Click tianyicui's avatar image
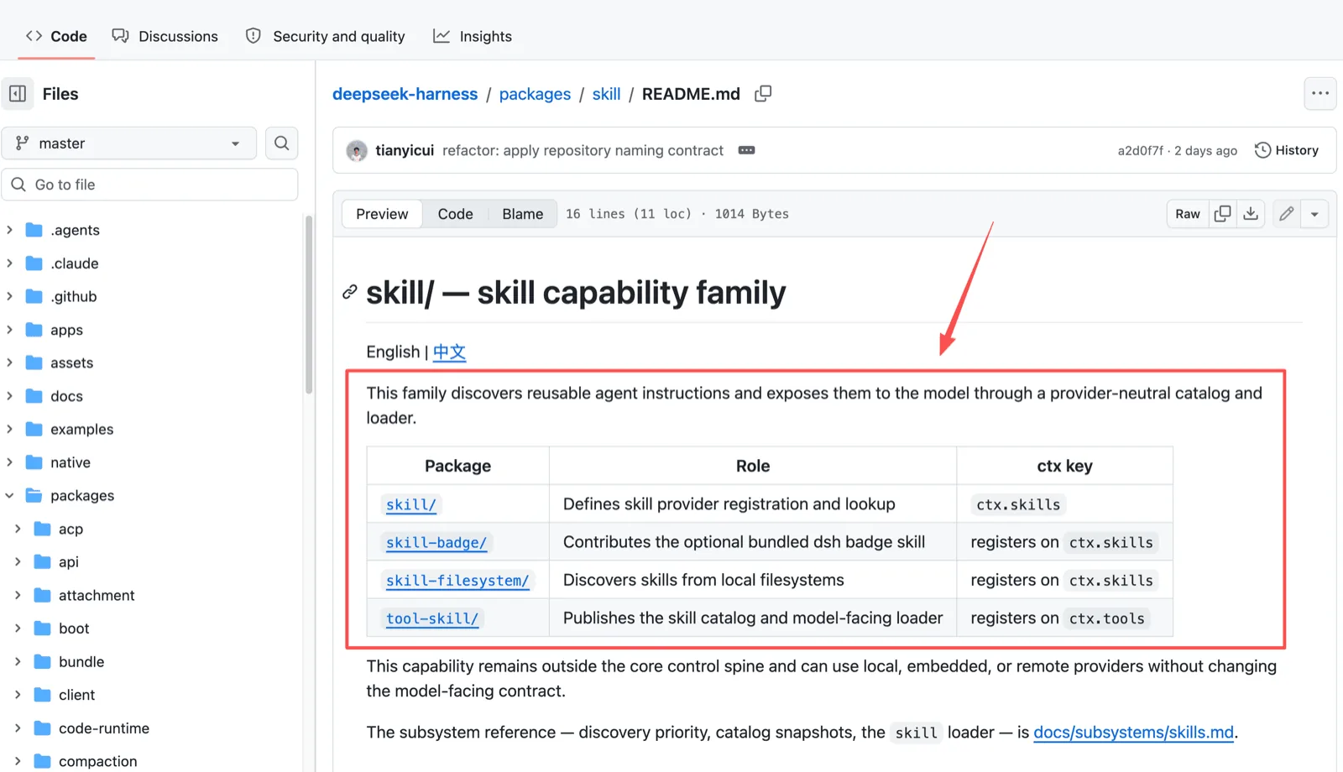The height and width of the screenshot is (772, 1343). pos(357,151)
